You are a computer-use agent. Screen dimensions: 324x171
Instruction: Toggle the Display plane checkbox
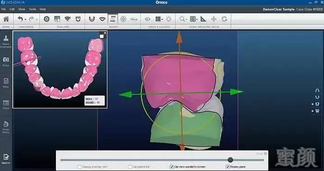click(x=228, y=167)
